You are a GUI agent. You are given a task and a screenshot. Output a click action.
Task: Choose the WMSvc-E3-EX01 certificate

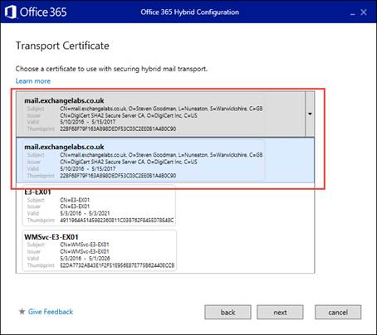pos(99,250)
